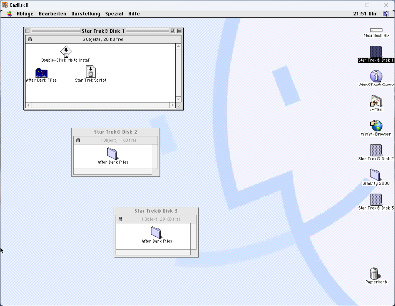Select the Macintosh HD drive icon
Image resolution: width=395 pixels, height=306 pixels.
coord(376,30)
